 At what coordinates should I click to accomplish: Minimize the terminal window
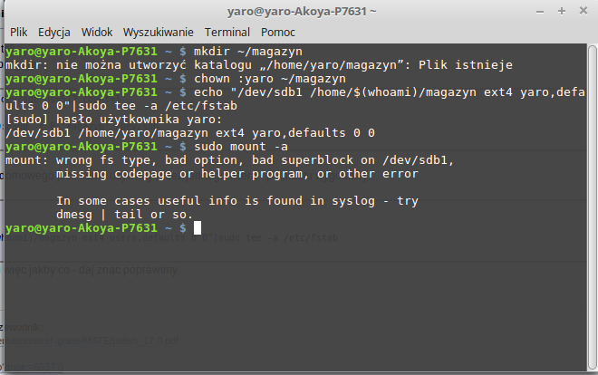tap(540, 12)
